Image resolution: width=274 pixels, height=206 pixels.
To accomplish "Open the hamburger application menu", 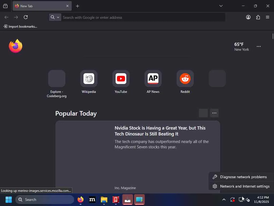I will tap(268, 17).
